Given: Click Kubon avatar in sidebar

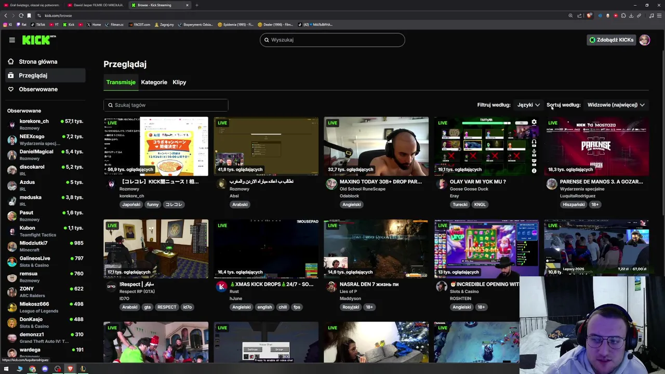Looking at the screenshot, I should [12, 231].
